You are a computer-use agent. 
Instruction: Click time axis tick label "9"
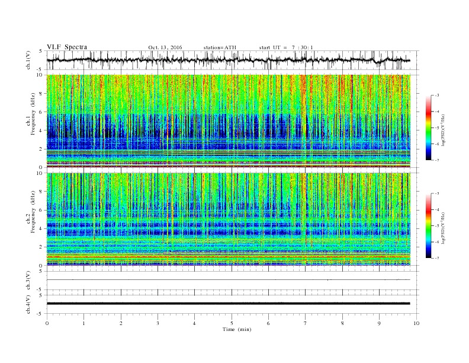pyautogui.click(x=379, y=323)
